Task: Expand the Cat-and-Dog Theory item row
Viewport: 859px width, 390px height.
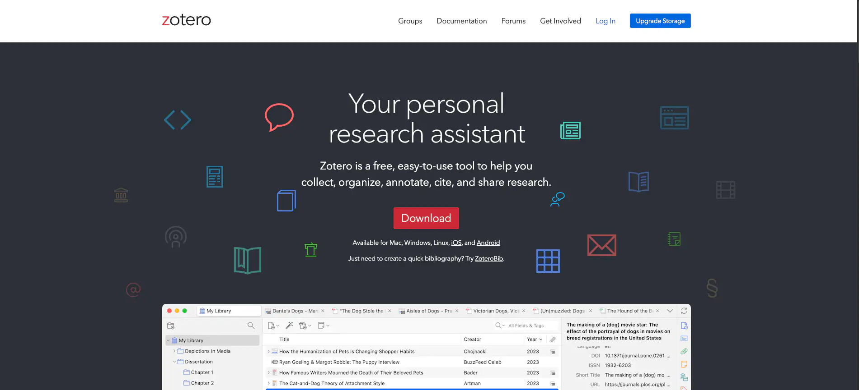Action: 268,383
